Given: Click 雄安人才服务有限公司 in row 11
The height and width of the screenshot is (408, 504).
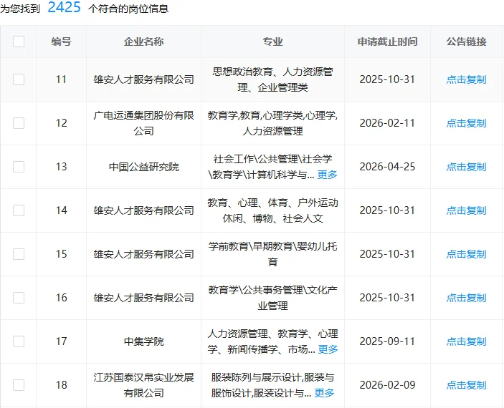Looking at the screenshot, I should (143, 79).
